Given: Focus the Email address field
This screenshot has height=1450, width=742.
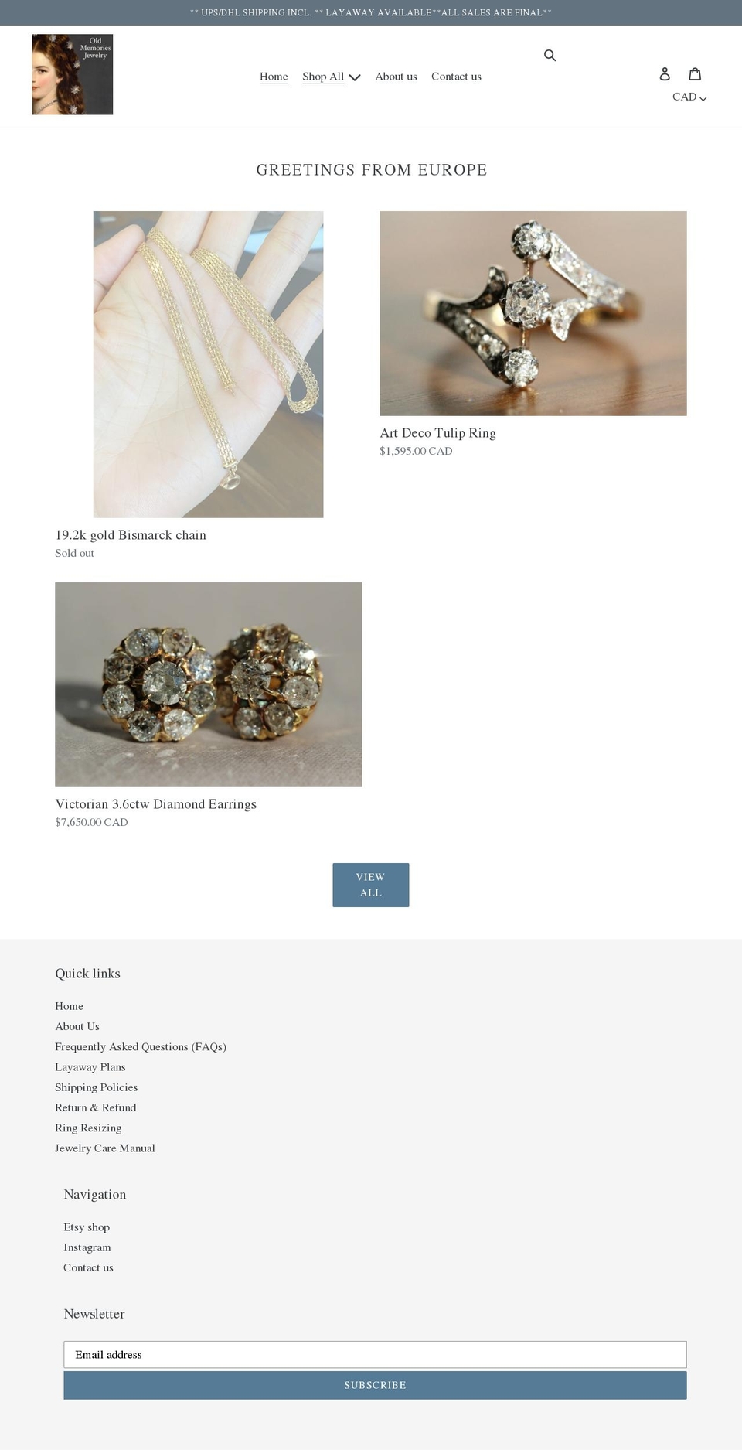Looking at the screenshot, I should coord(375,1354).
